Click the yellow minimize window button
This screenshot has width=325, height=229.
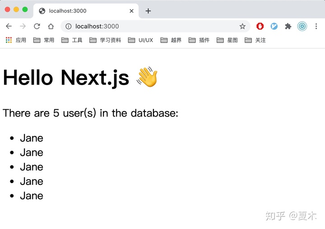pos(16,9)
